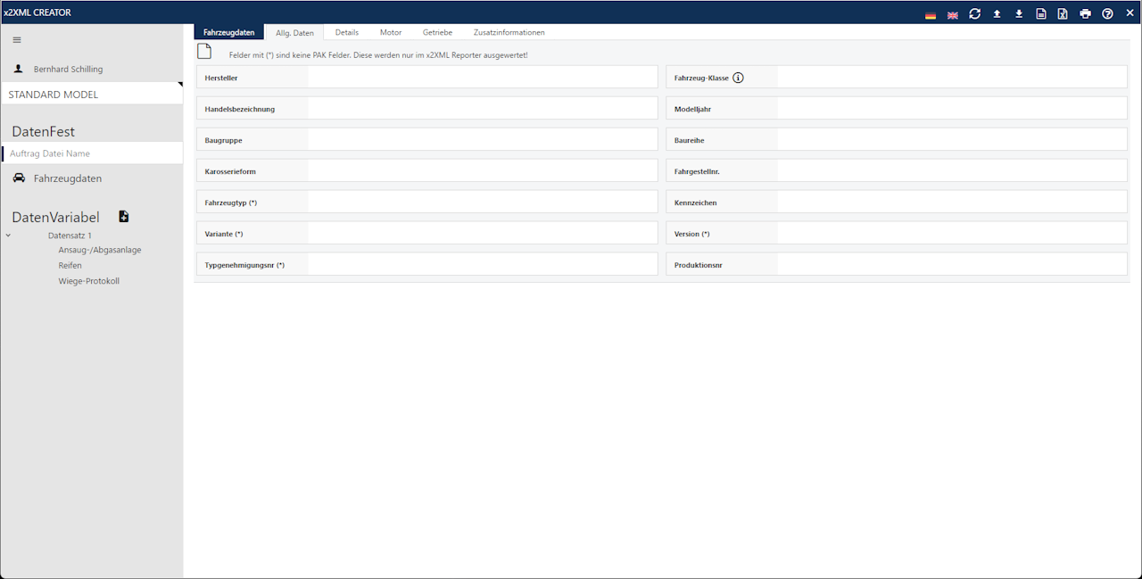Select Reifen in the sidebar tree
This screenshot has height=579, width=1142.
[70, 266]
